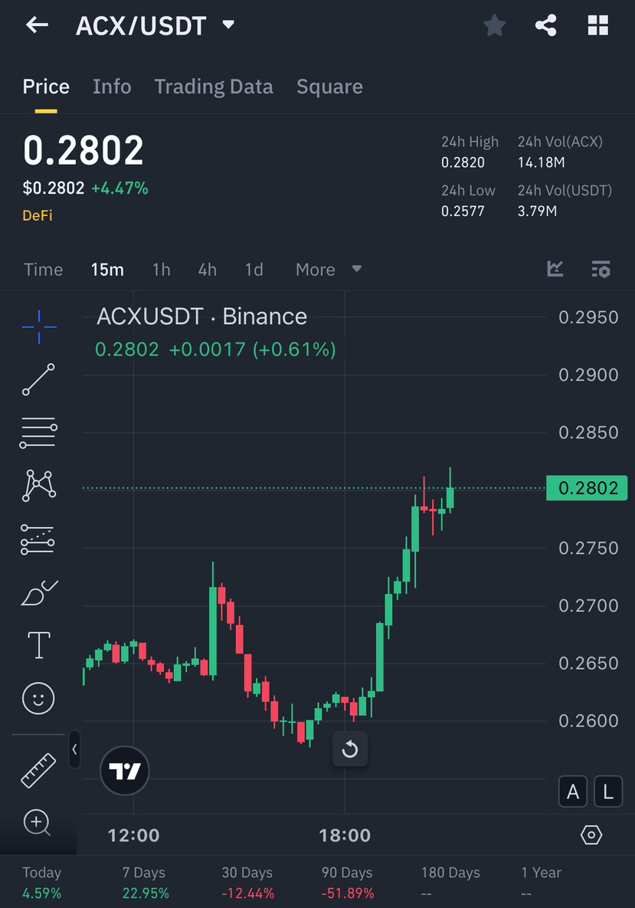Tap the 0.2802 price tag on axis

point(587,488)
